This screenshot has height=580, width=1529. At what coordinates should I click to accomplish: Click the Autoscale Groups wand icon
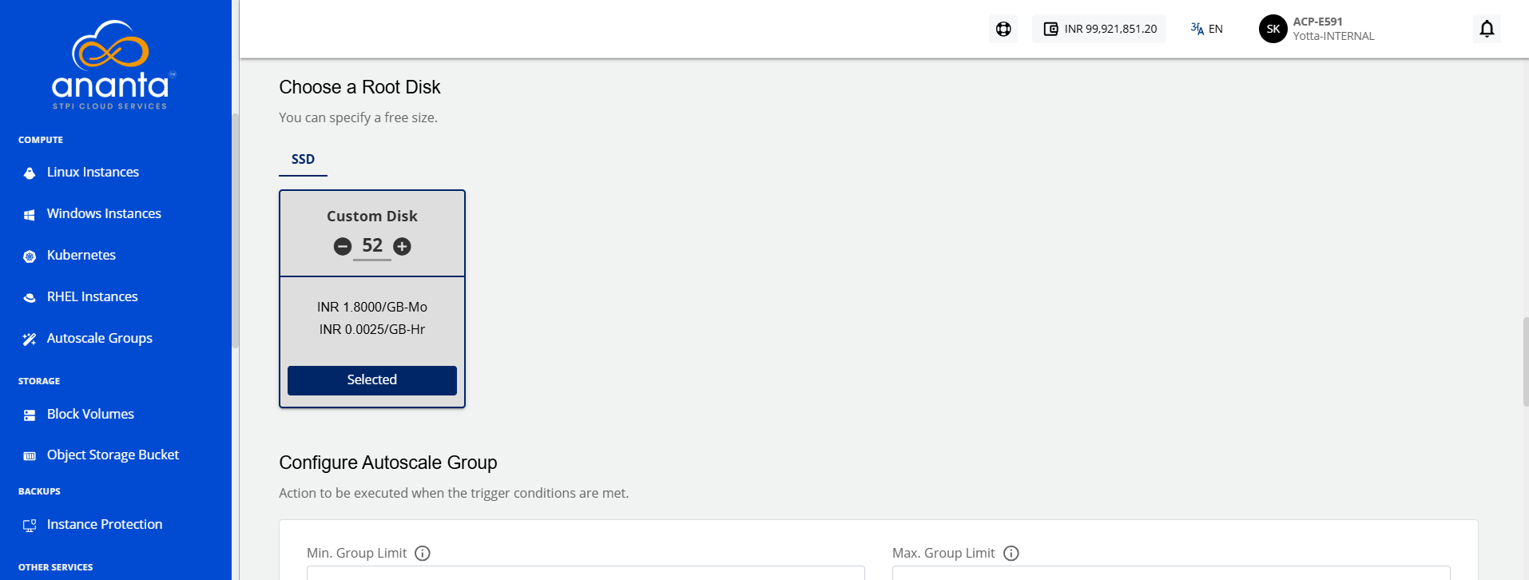(30, 339)
